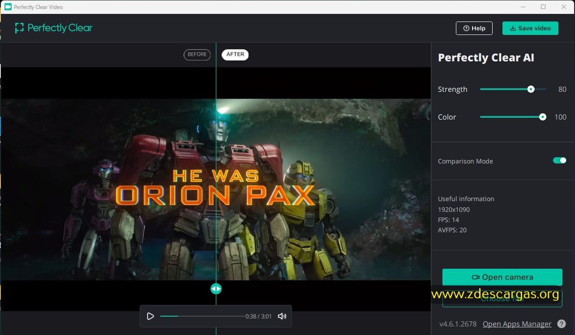
Task: Open the Help dialog
Action: tap(474, 28)
